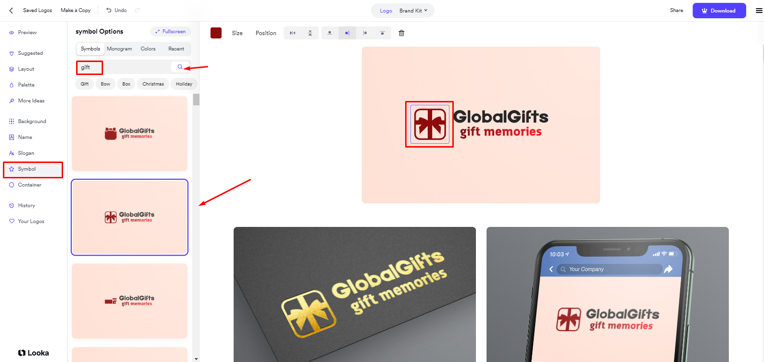Click the vertical flip icon in toolbar
This screenshot has height=362, width=764.
[x=310, y=33]
